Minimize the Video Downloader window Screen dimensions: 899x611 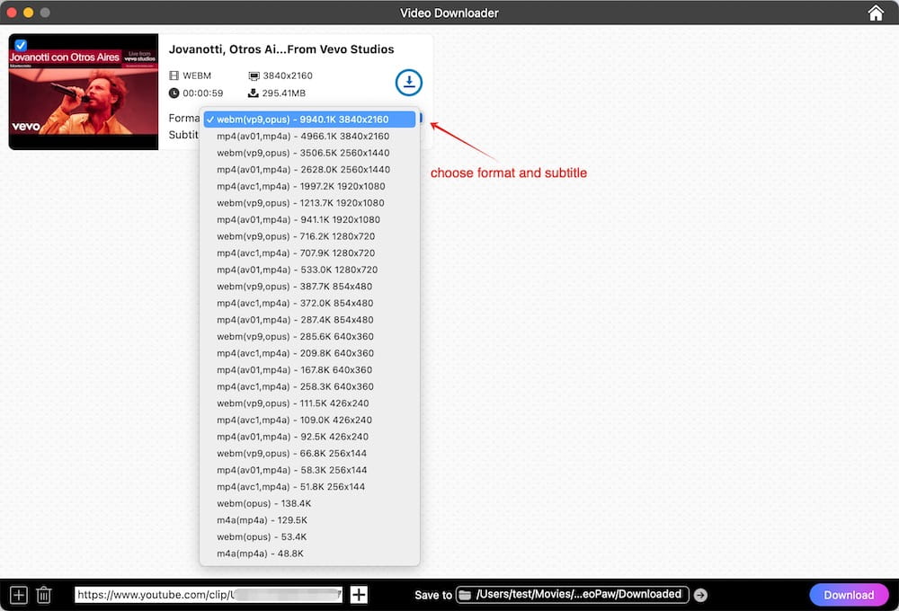click(28, 12)
